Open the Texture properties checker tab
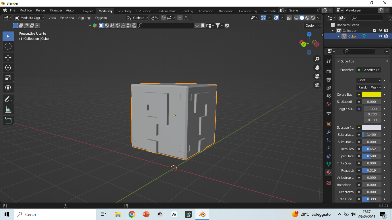 (329, 183)
